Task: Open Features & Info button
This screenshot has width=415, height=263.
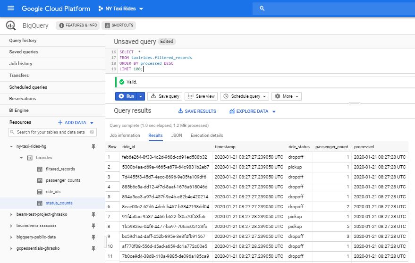Action: (x=78, y=25)
